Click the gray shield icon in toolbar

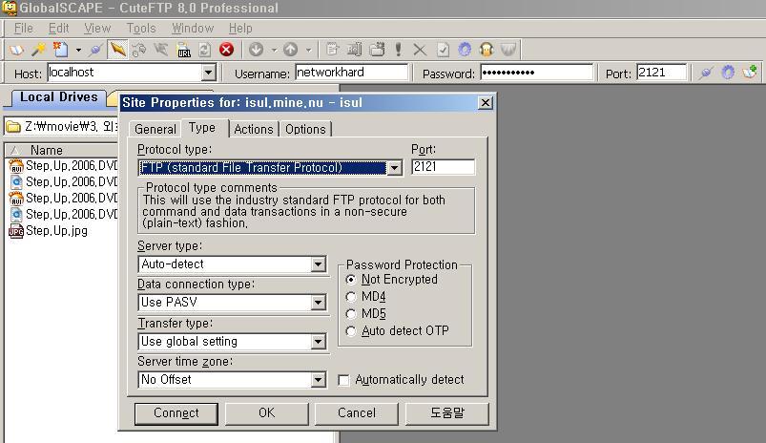coord(508,50)
